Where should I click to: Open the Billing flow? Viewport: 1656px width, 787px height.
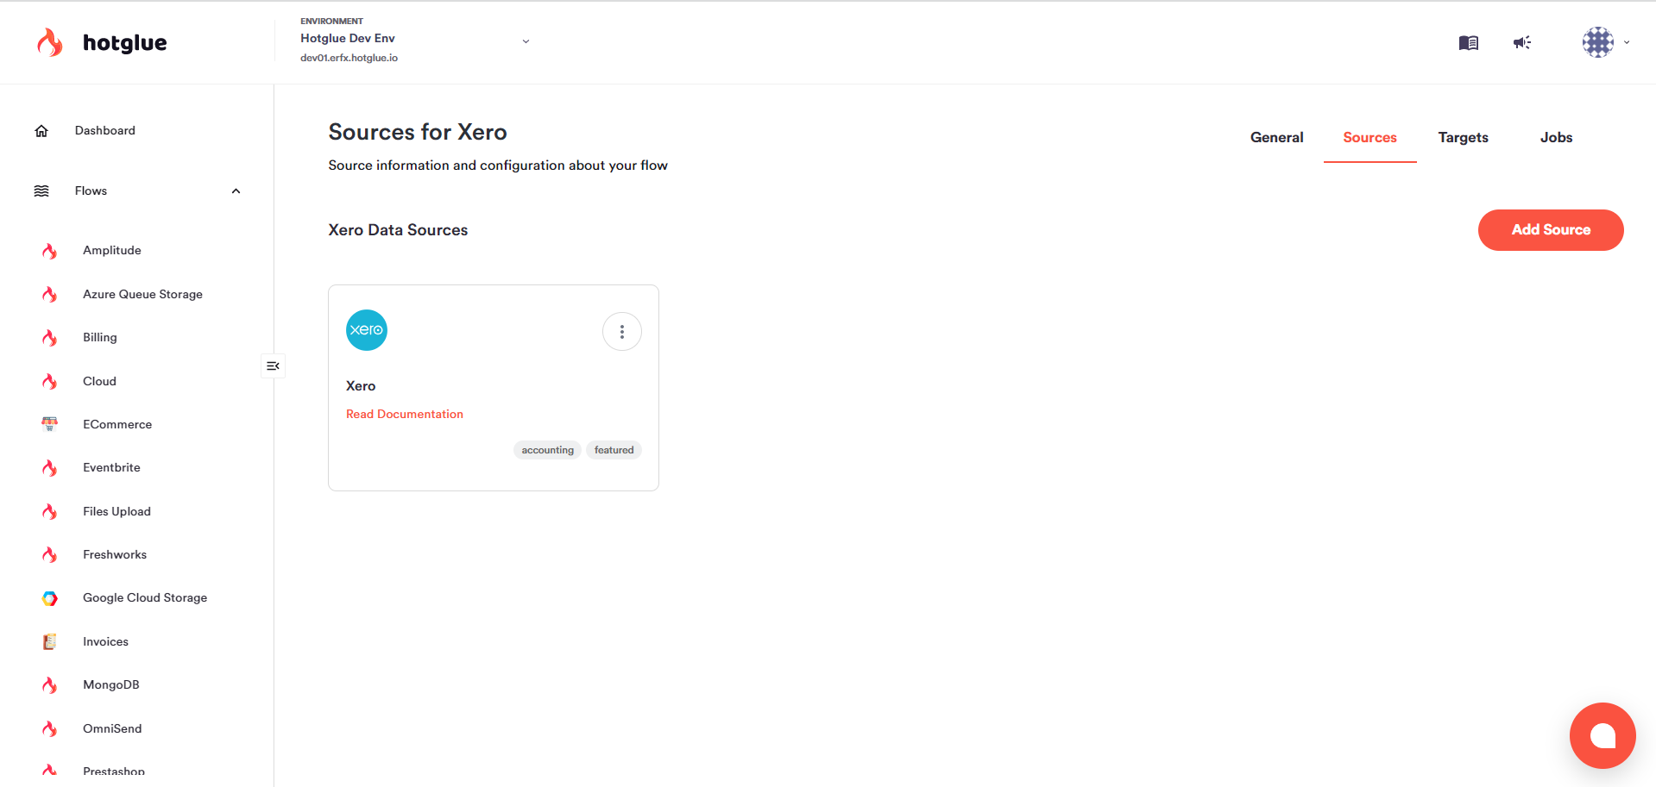100,338
